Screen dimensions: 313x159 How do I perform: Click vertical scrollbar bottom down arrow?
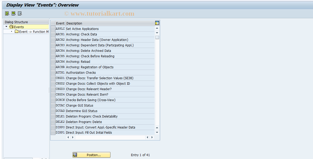157,132
